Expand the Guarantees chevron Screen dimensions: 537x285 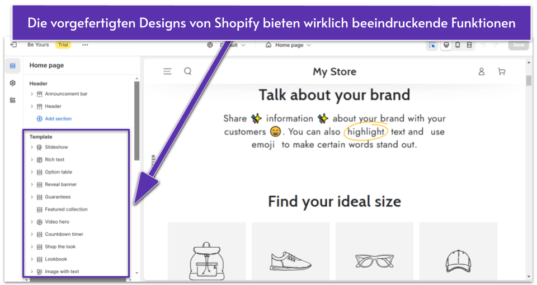[x=32, y=197]
